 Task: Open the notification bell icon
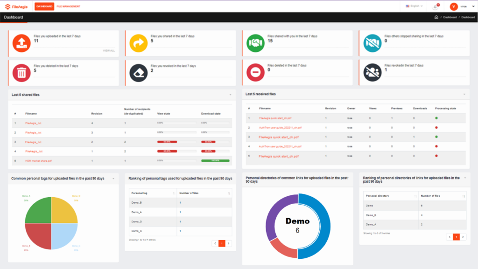click(436, 7)
